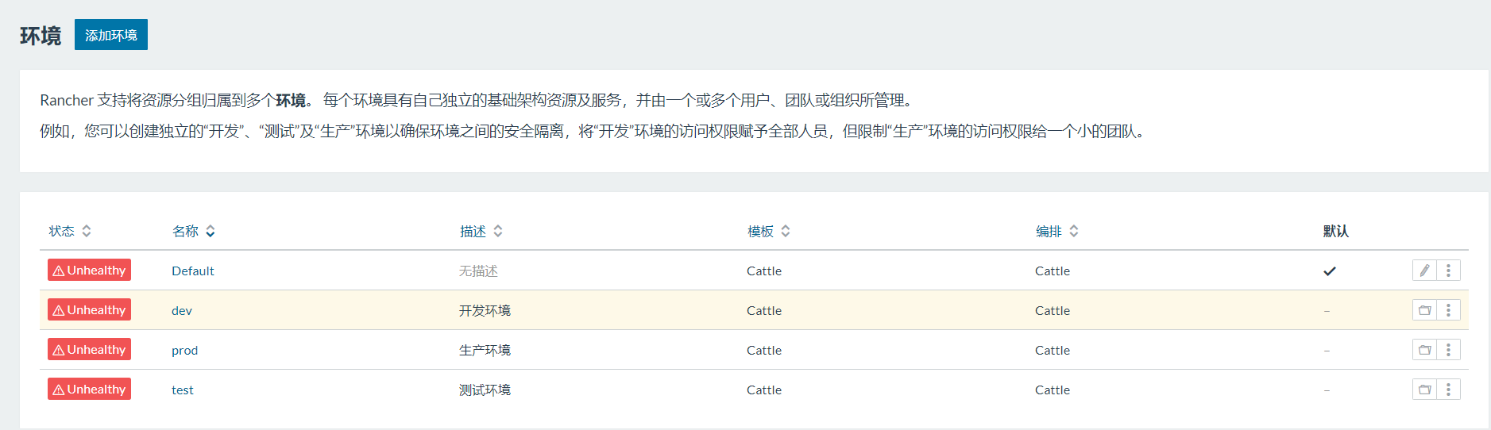Image resolution: width=1491 pixels, height=430 pixels.
Task: Open the Default environment link
Action: point(193,271)
